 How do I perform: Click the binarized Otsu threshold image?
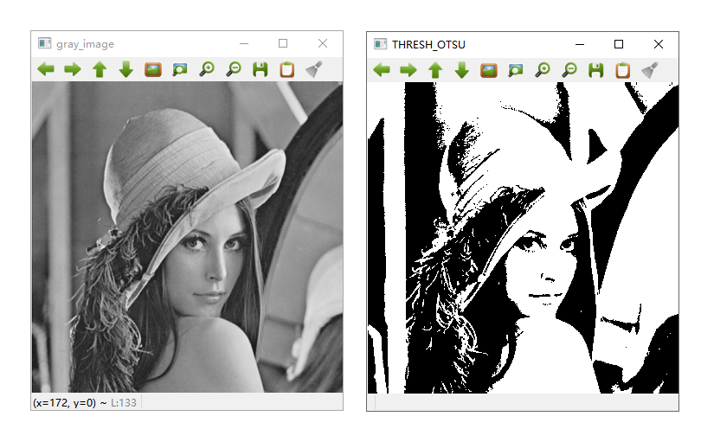(x=523, y=238)
